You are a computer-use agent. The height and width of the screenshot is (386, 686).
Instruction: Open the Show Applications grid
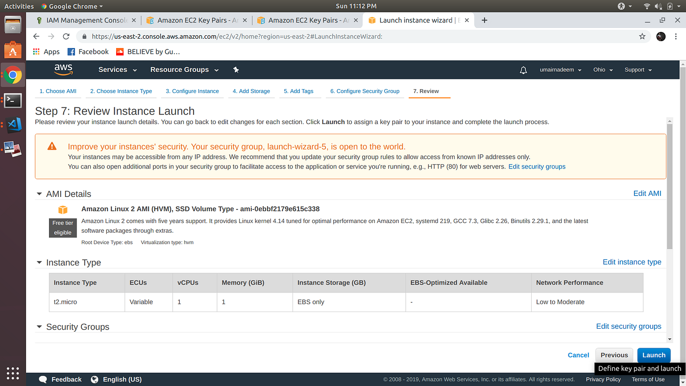[12, 373]
